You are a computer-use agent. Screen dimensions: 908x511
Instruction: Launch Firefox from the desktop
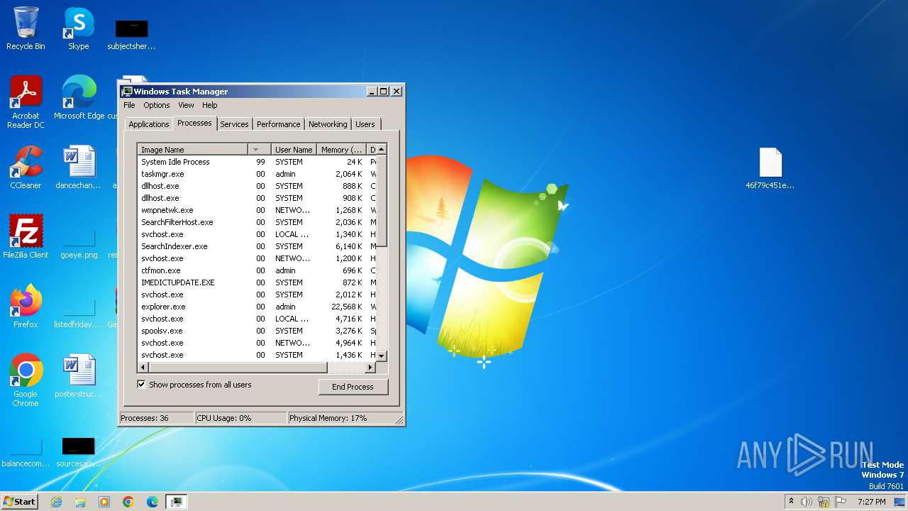pyautogui.click(x=26, y=307)
